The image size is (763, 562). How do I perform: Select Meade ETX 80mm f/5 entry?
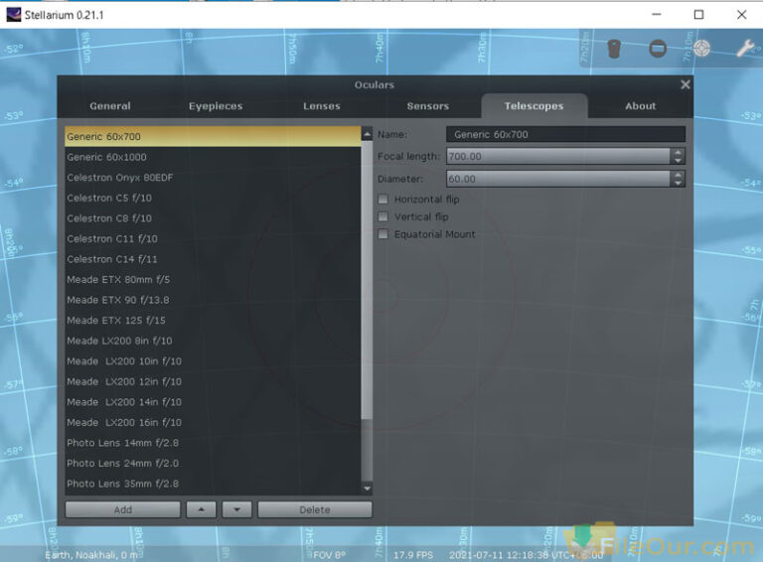click(x=213, y=280)
